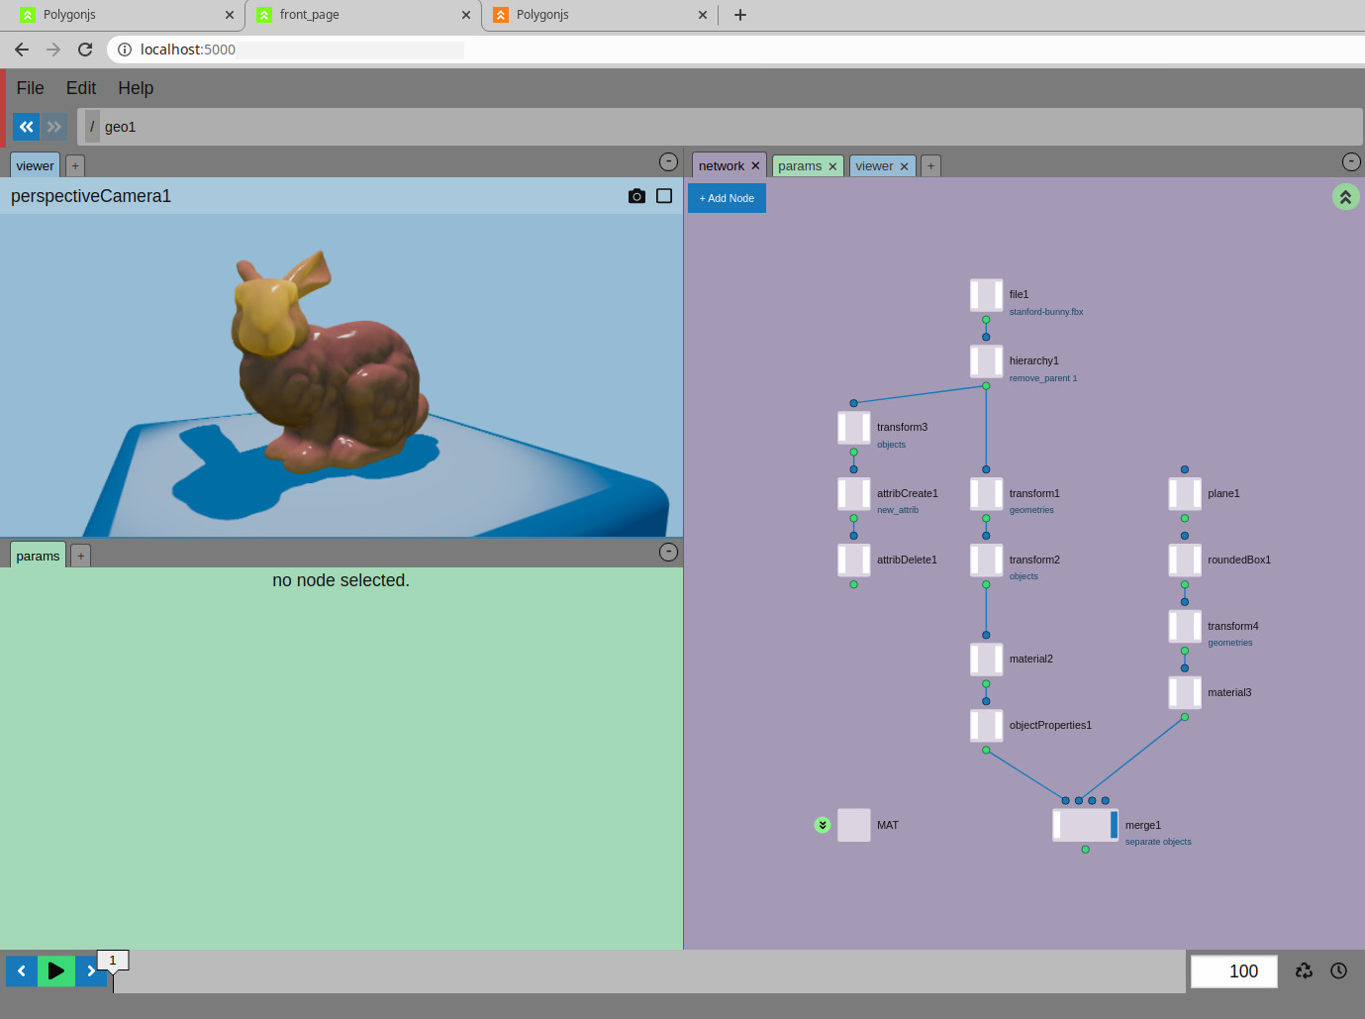Click the file1 node output connector

coord(986,320)
